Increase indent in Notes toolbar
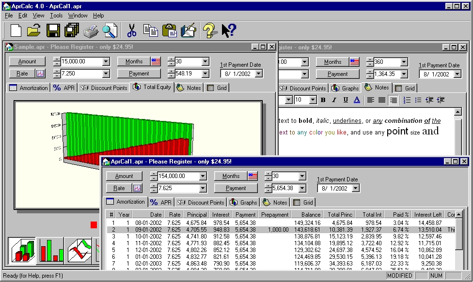Screen dimensions: 473x282 point(441,100)
